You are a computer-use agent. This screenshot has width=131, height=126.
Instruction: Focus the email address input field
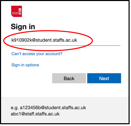[67, 41]
